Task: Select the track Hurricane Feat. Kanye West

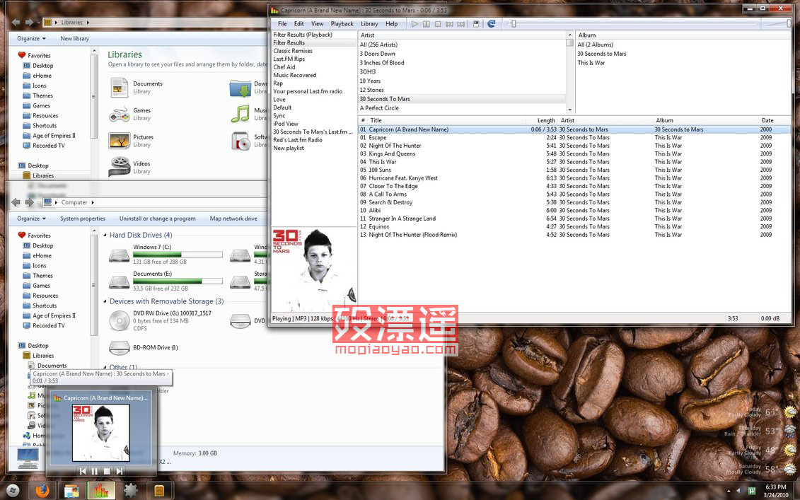Action: (403, 178)
